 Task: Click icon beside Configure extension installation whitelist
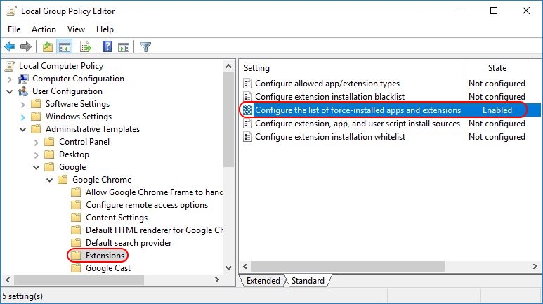point(247,137)
